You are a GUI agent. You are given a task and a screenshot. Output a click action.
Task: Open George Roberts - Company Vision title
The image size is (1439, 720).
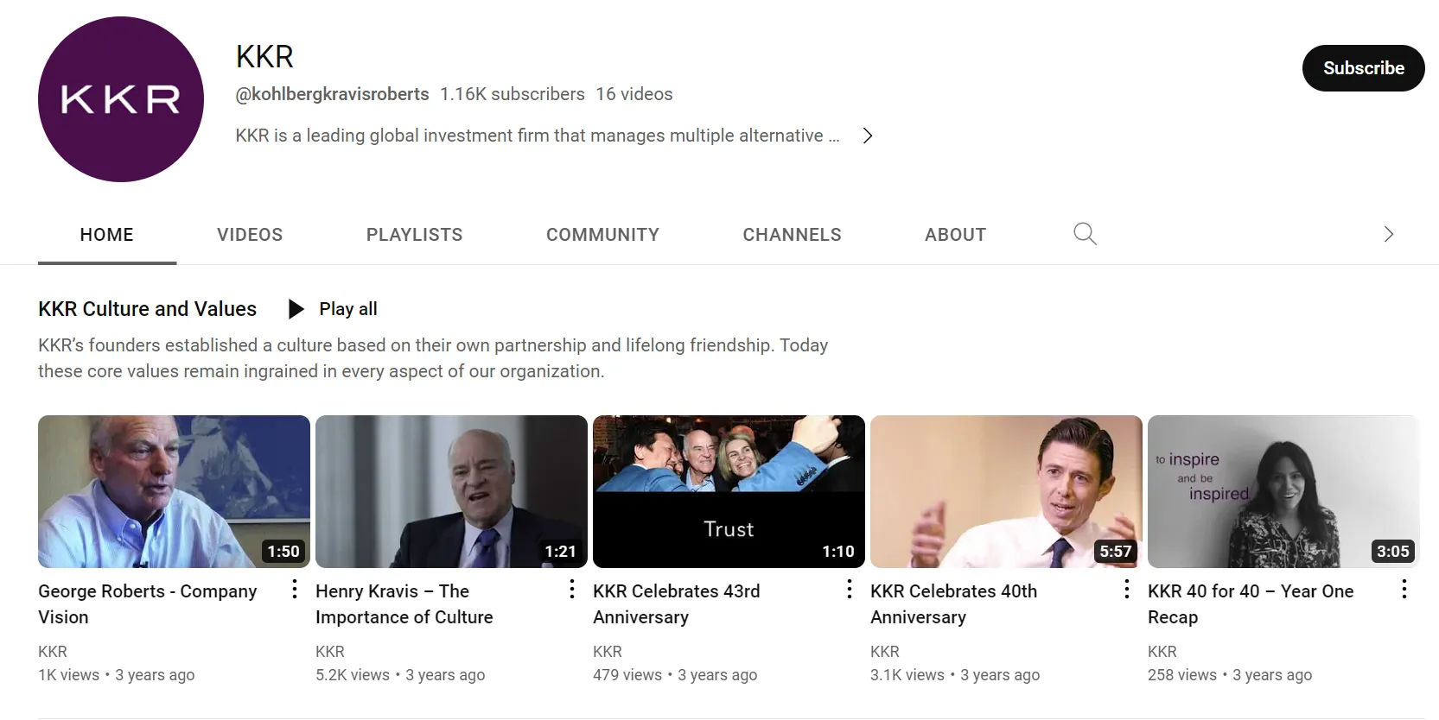[x=148, y=604]
